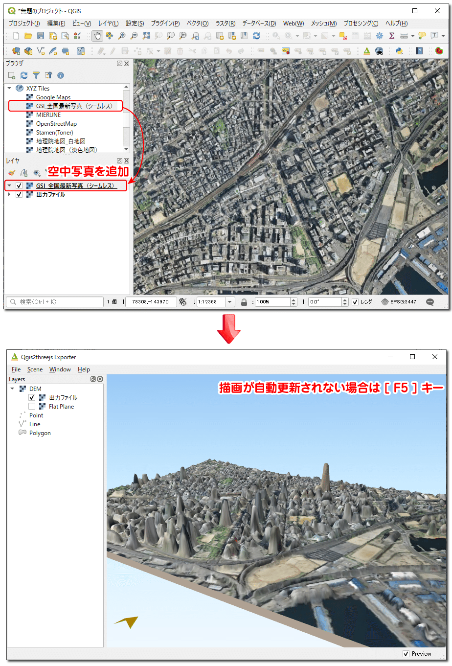Toggle the Preview checkbox in the Exporter window

(x=406, y=654)
